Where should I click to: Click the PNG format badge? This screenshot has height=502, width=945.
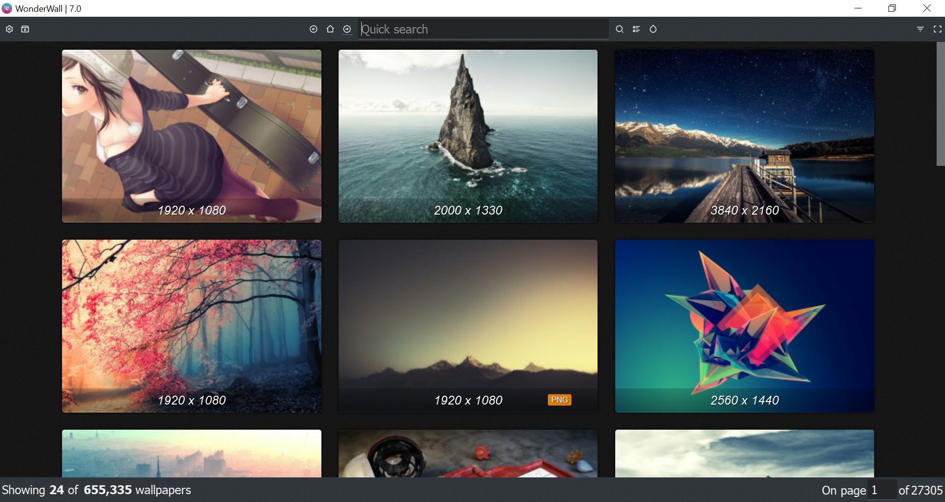click(x=559, y=400)
